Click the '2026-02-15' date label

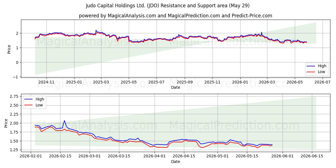60,156
